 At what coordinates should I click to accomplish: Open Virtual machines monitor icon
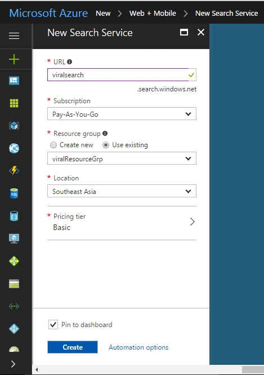14,239
